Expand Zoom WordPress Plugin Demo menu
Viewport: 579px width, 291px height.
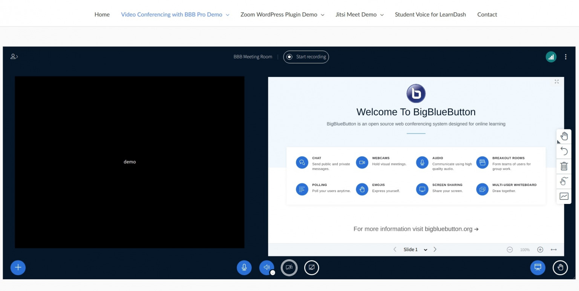click(282, 14)
